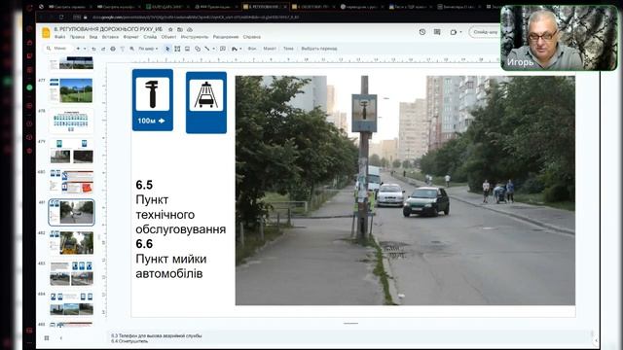Open the Правка menu
Image resolution: width=623 pixels, height=350 pixels.
[77, 37]
